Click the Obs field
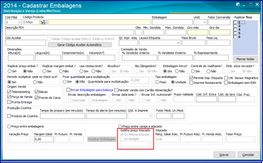 point(139,33)
